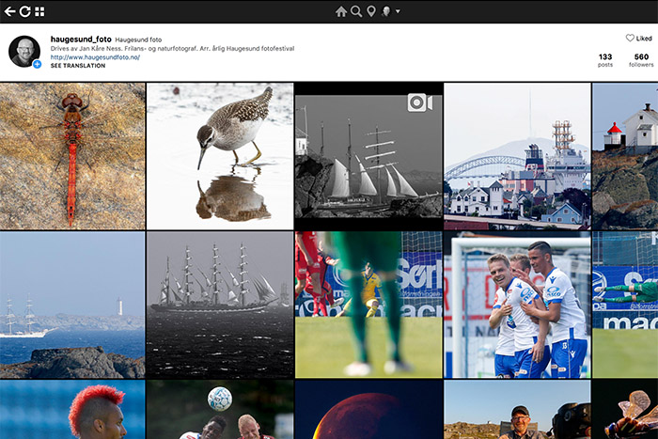Click the Haugesund foto display name

[x=138, y=39]
